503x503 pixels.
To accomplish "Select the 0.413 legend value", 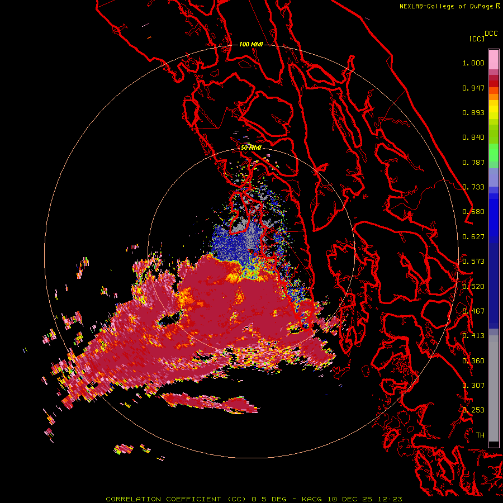I will click(473, 336).
